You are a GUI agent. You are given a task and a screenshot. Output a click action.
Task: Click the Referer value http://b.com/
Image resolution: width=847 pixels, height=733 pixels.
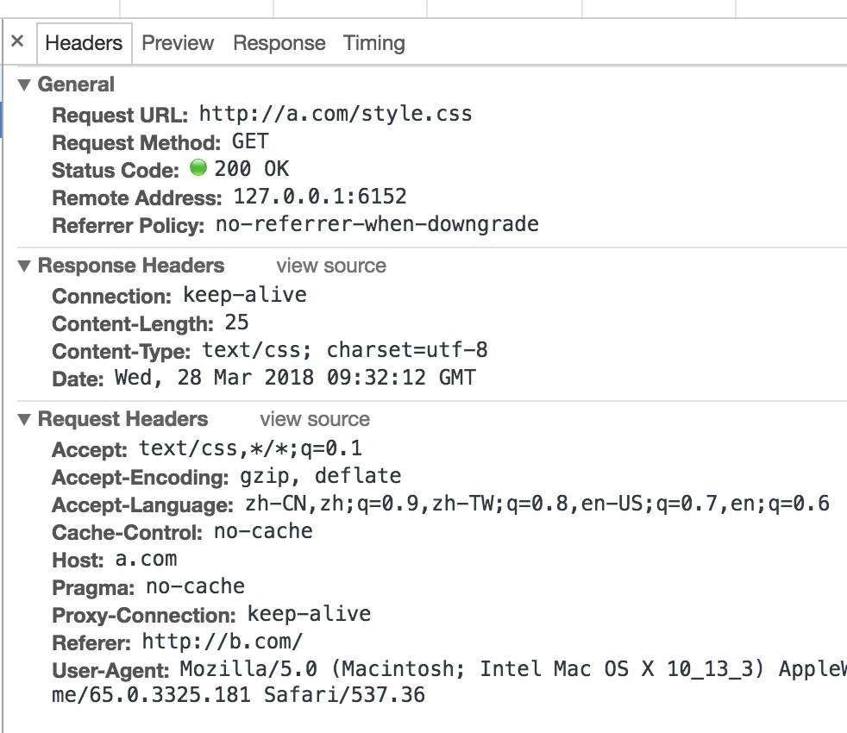222,642
